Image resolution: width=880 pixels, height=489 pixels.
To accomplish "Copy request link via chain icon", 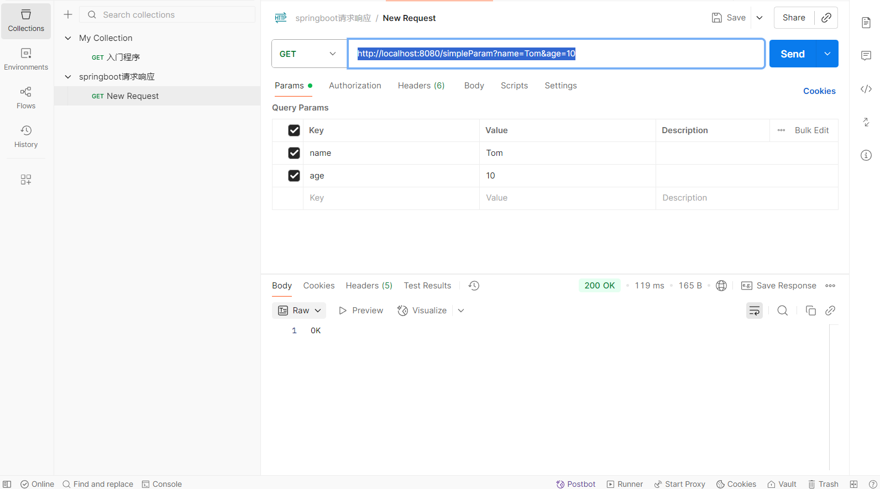I will tap(826, 18).
